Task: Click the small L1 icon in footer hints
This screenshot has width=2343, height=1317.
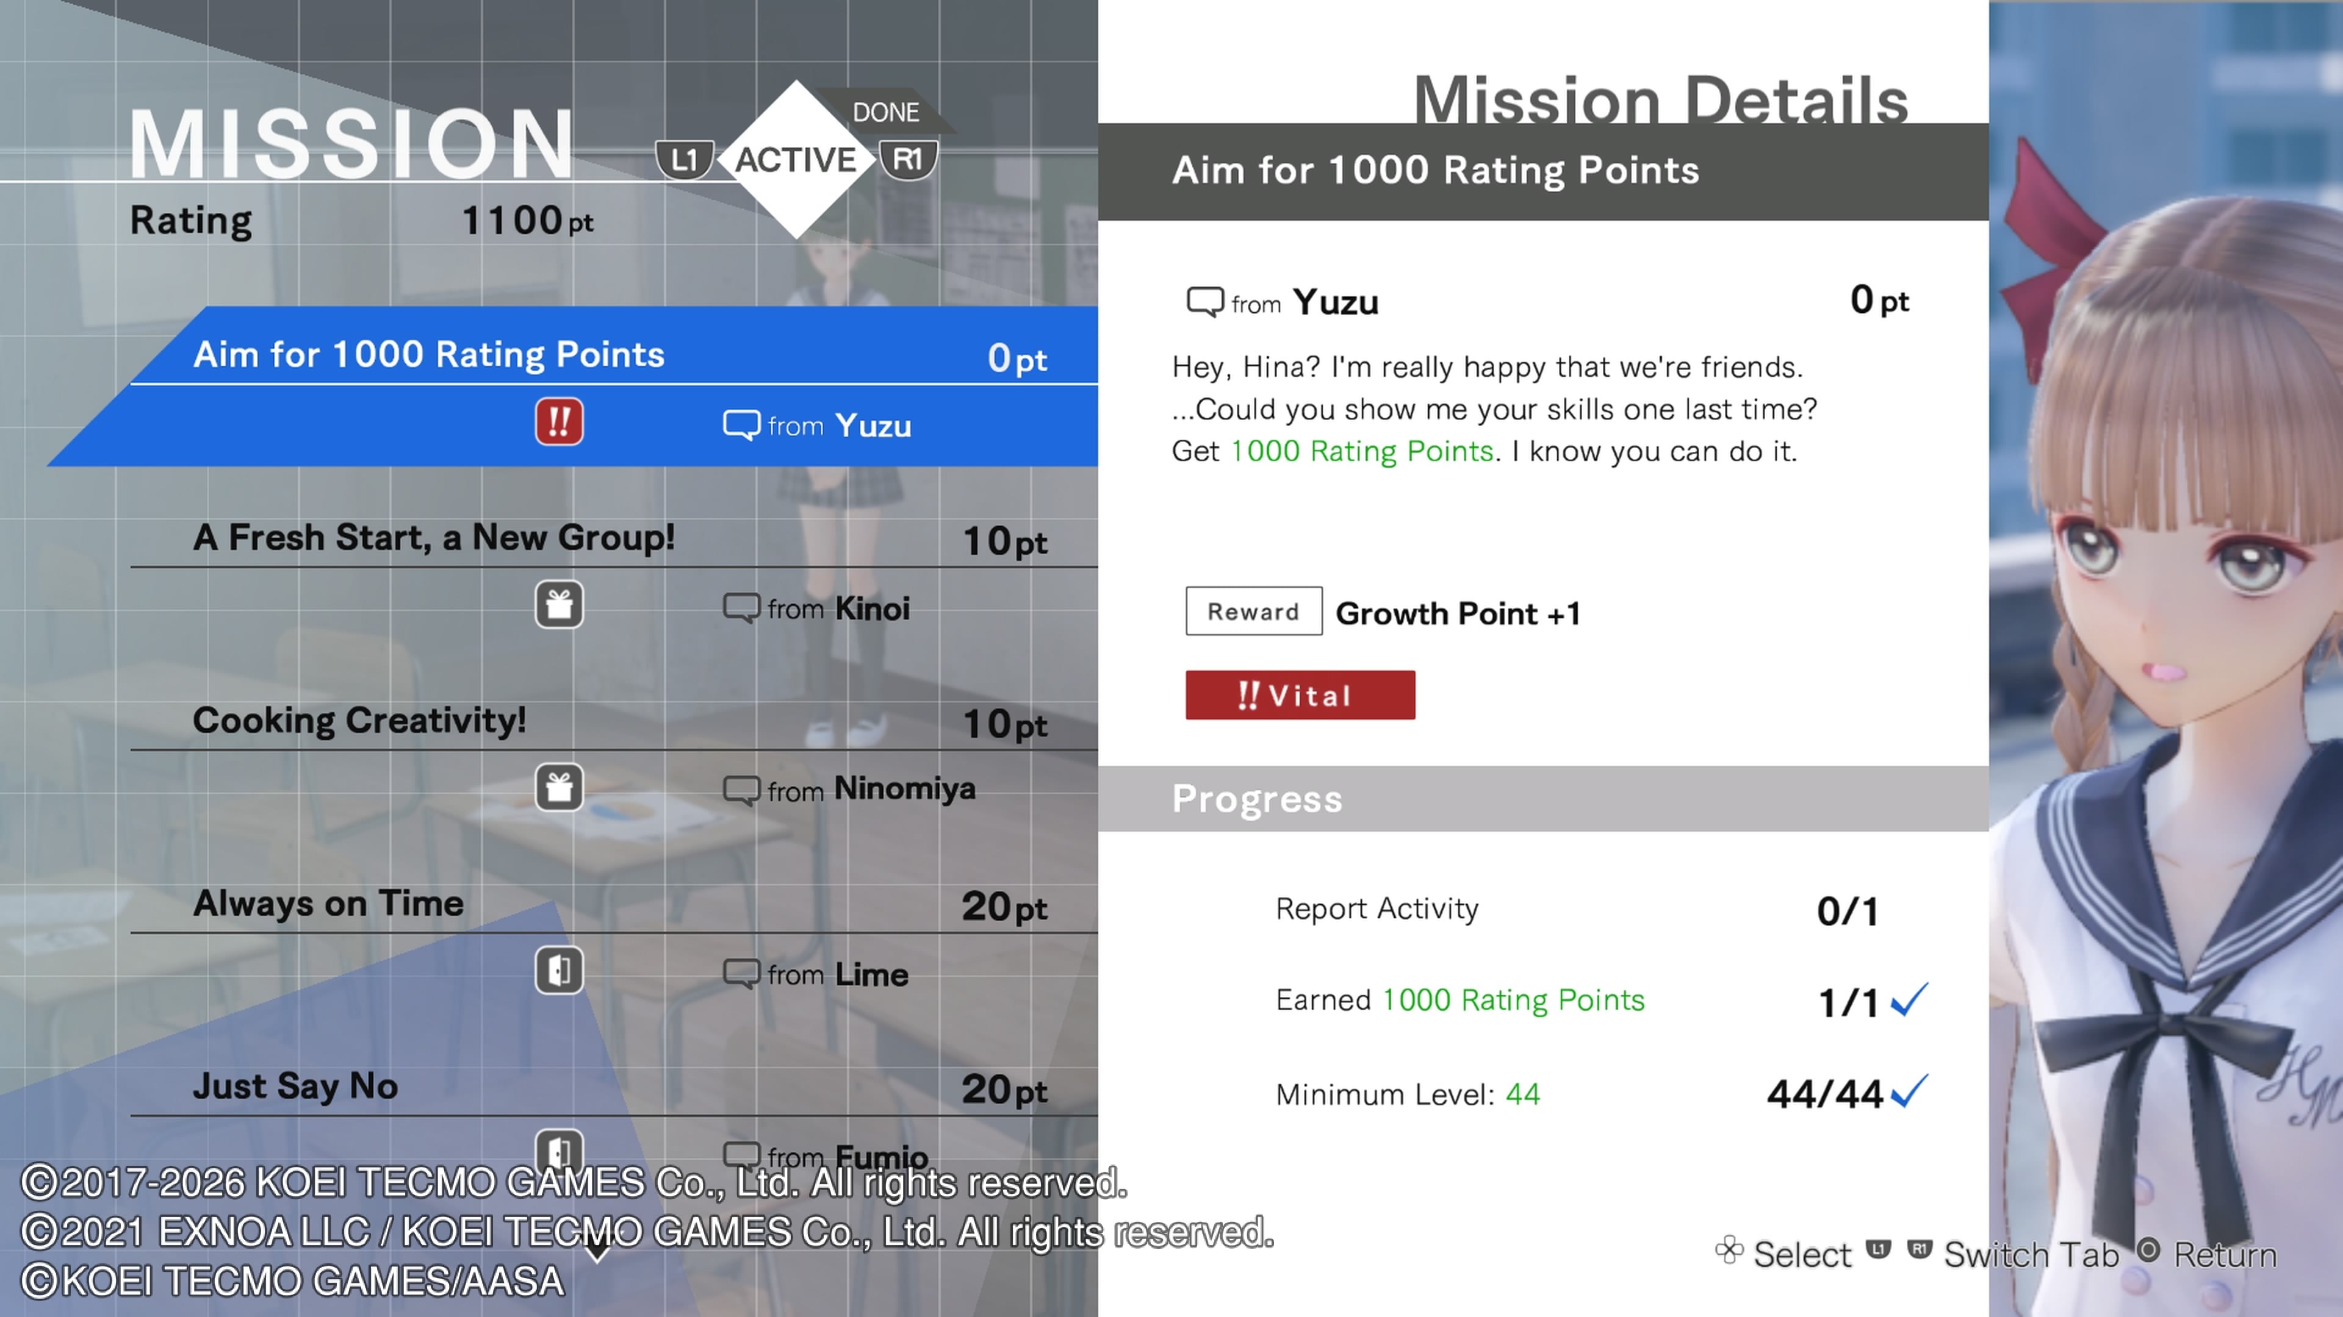Action: pyautogui.click(x=1878, y=1249)
